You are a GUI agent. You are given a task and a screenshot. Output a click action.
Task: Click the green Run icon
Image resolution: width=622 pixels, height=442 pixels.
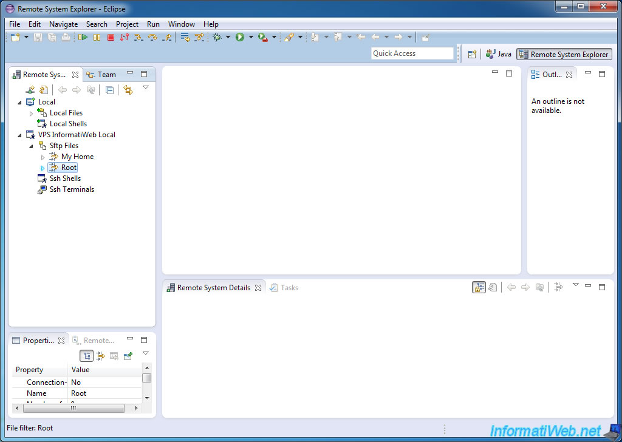click(x=240, y=37)
